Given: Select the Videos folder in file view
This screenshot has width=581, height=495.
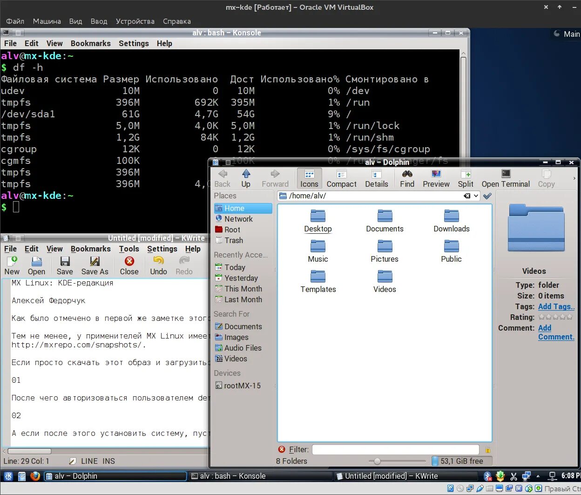Looking at the screenshot, I should [385, 281].
